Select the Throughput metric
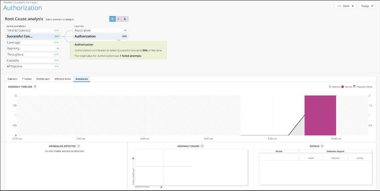Viewport: 380px width, 191px height. click(33, 54)
